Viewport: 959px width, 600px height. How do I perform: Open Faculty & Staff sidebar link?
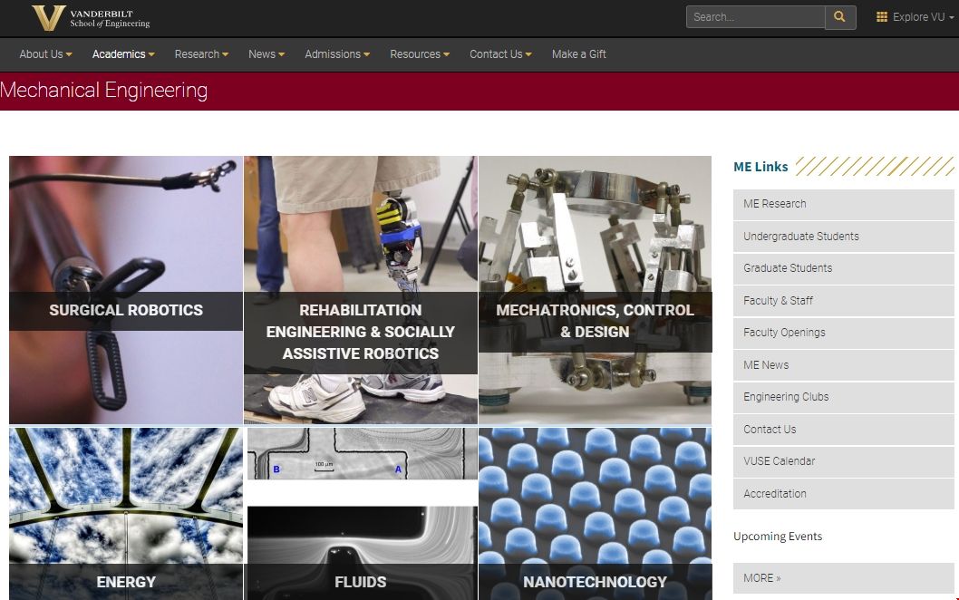click(x=843, y=301)
